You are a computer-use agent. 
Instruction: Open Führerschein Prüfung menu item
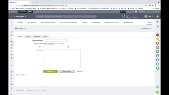(48, 22)
